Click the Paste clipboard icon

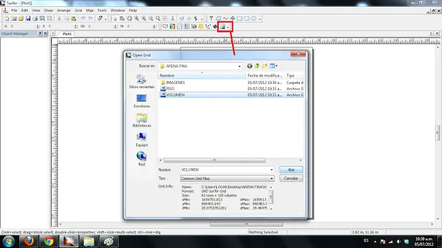coord(74,19)
